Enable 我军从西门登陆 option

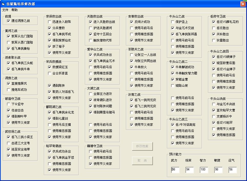9,42
